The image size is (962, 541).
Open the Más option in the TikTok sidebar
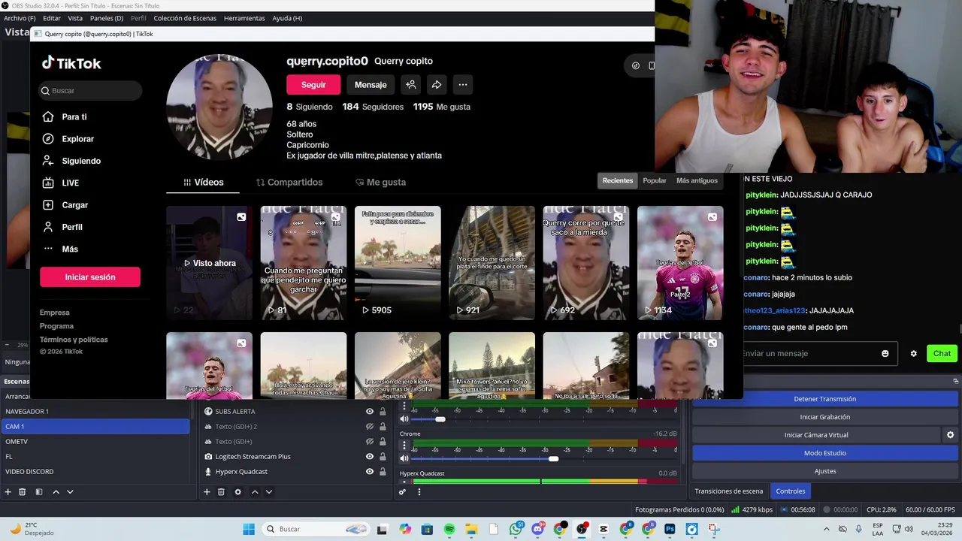pyautogui.click(x=60, y=249)
